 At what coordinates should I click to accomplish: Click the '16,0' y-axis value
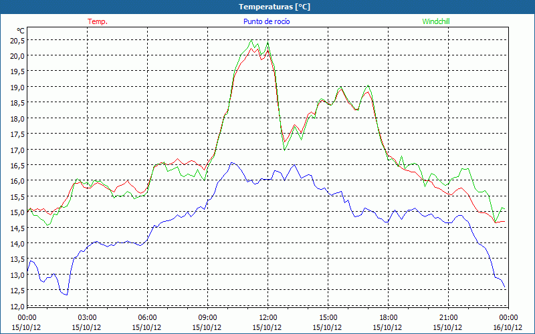tap(17, 181)
